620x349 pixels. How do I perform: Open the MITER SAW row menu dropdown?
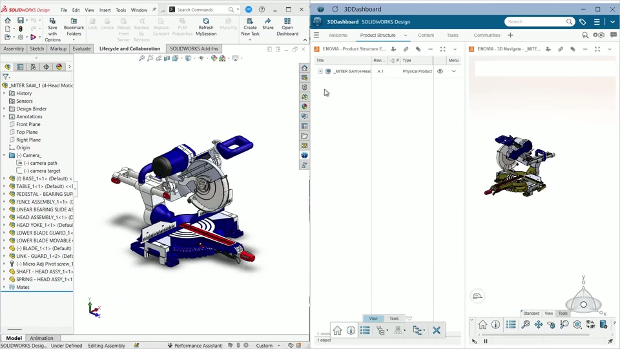[453, 71]
